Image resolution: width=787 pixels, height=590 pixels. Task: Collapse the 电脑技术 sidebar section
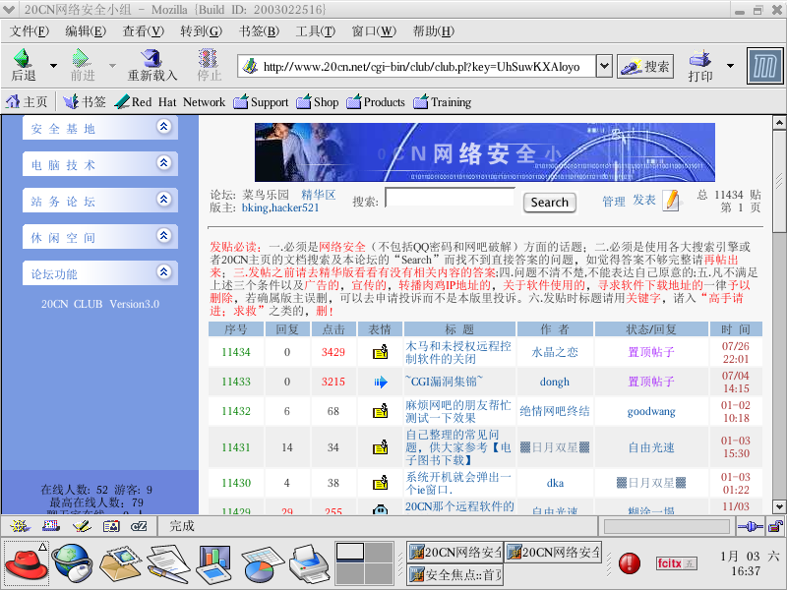coord(163,162)
